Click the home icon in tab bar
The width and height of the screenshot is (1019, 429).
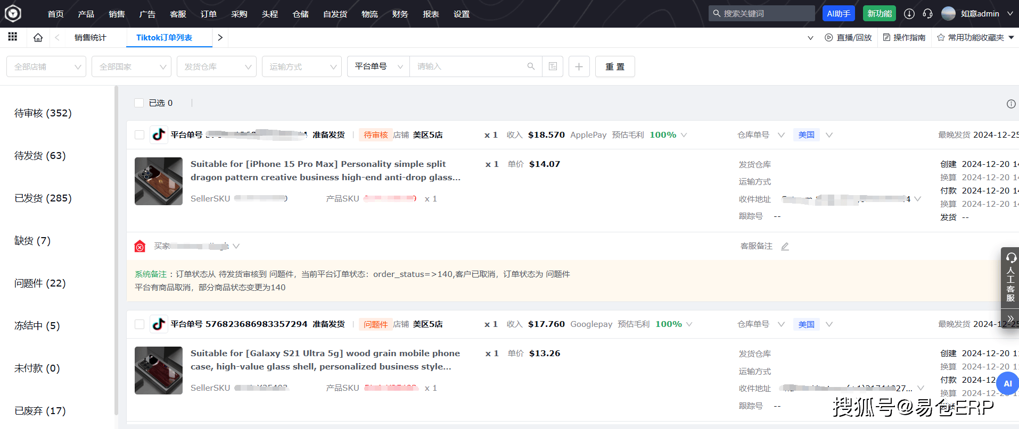pyautogui.click(x=38, y=38)
